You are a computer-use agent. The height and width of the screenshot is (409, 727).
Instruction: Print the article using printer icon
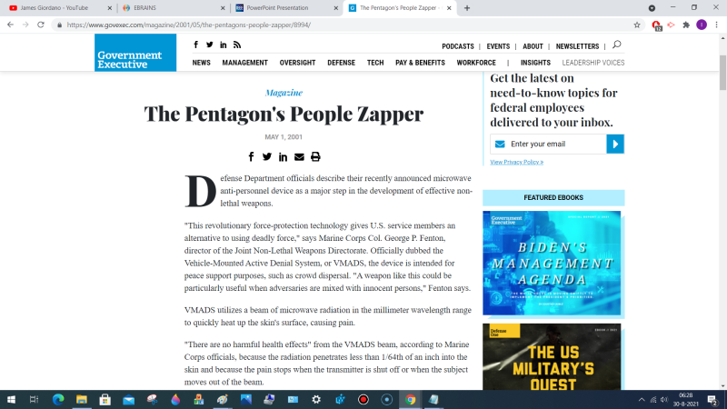(x=315, y=156)
